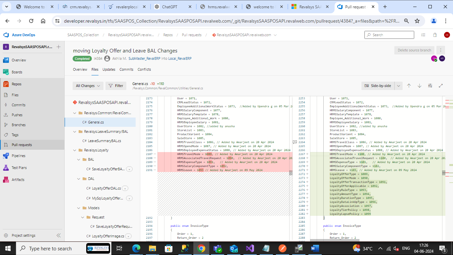453x255 pixels.
Task: Collapse the Revalsys.Loyalty folder
Action: 75,150
